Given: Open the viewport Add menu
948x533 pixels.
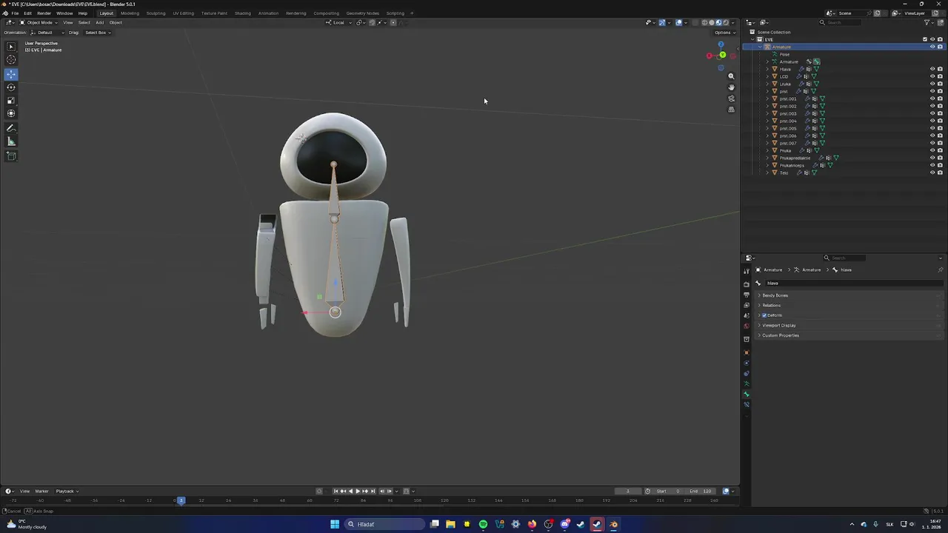Looking at the screenshot, I should click(99, 22).
